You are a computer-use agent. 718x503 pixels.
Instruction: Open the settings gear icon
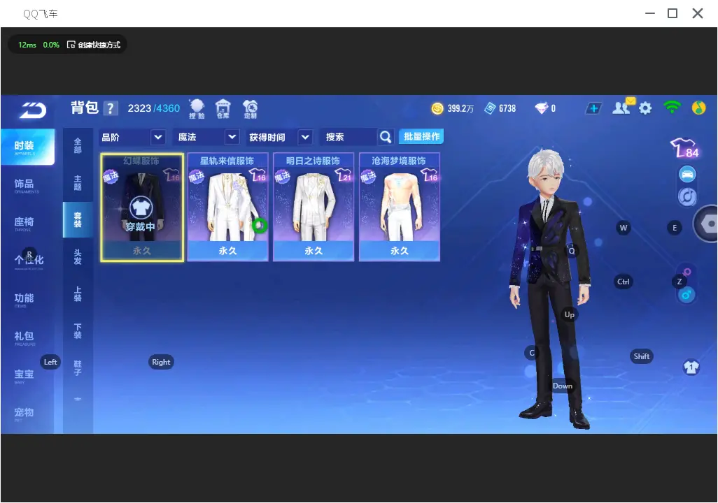coord(645,108)
